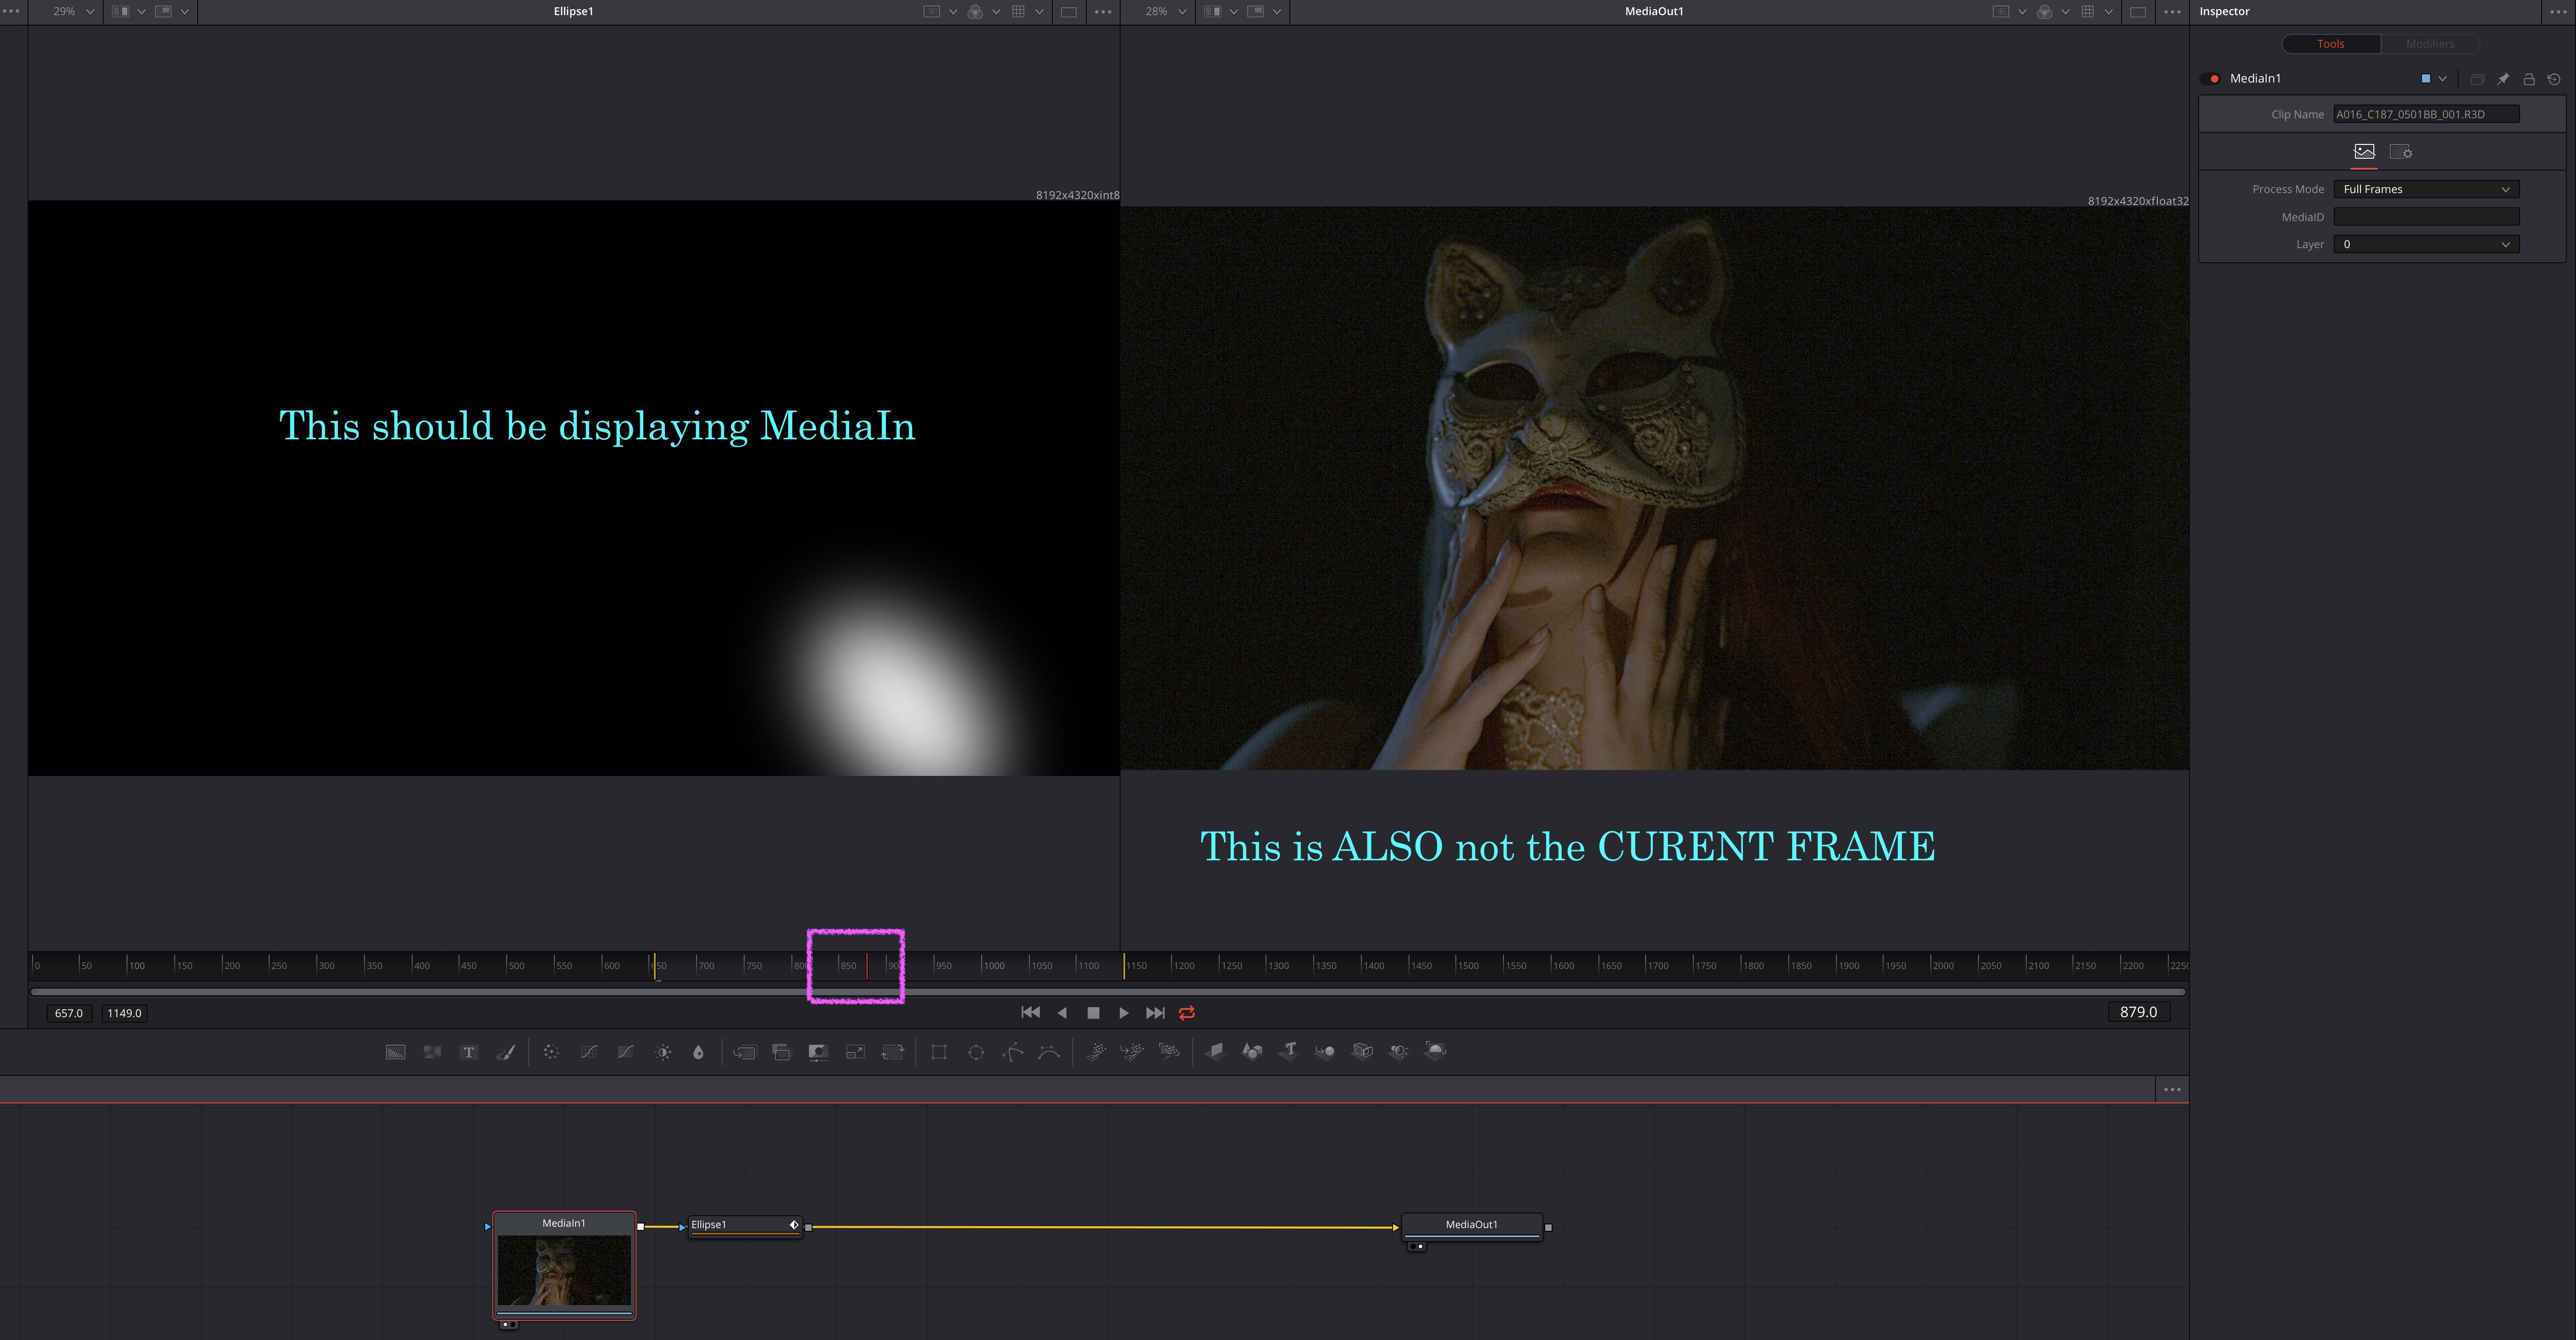Add a Text+ node from toolbar

(x=469, y=1052)
